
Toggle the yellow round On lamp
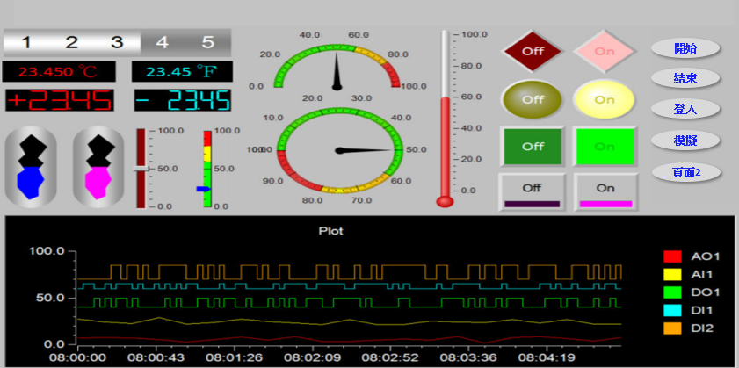[605, 99]
